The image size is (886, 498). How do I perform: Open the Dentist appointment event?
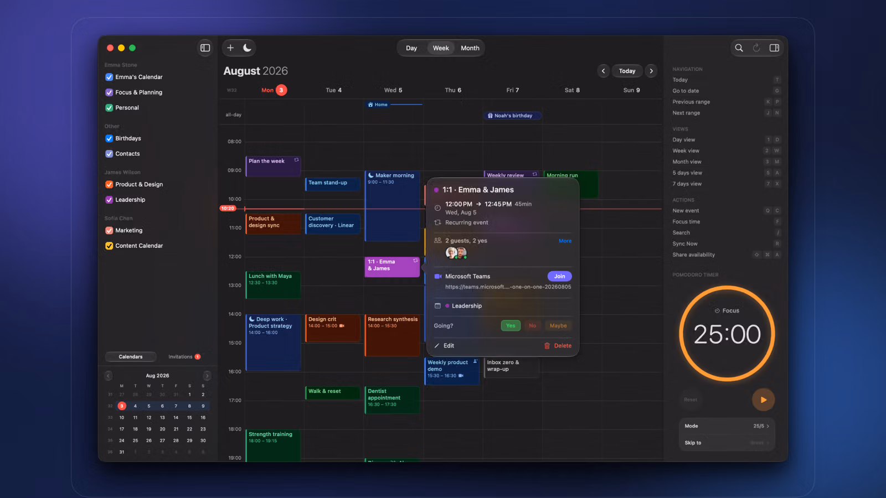point(392,400)
